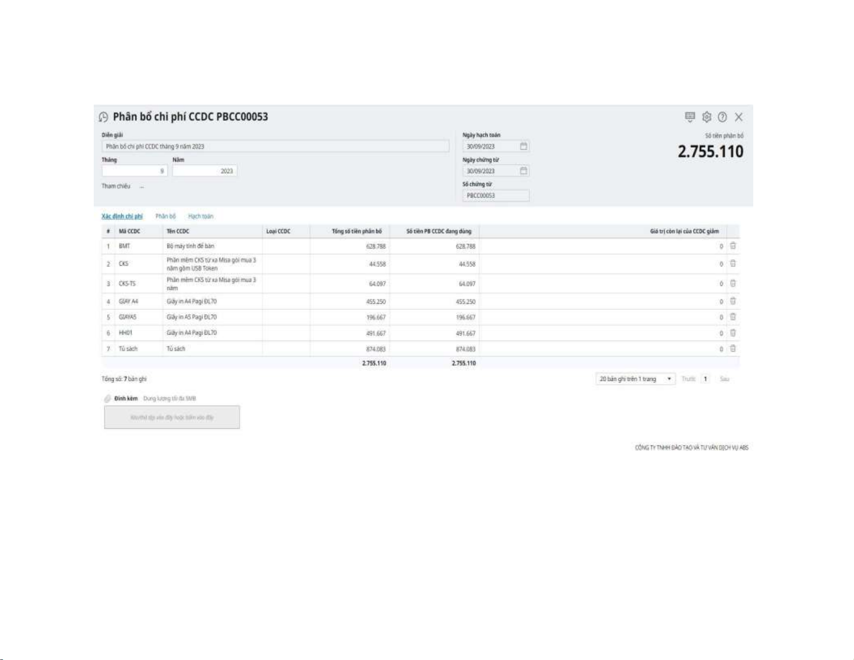Click the 455.250 total allocation cell

[350, 302]
